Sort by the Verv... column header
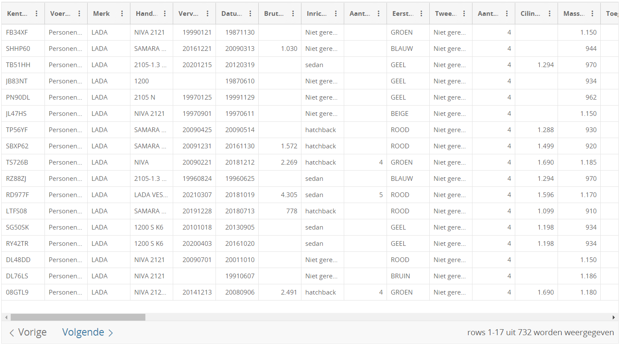The height and width of the screenshot is (345, 620). coord(189,14)
